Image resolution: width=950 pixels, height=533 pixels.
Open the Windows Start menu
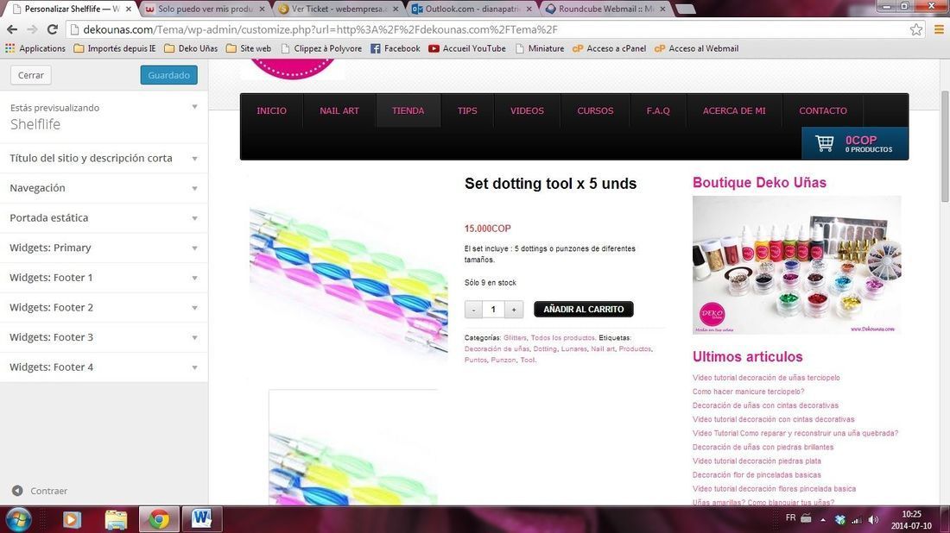pos(18,519)
